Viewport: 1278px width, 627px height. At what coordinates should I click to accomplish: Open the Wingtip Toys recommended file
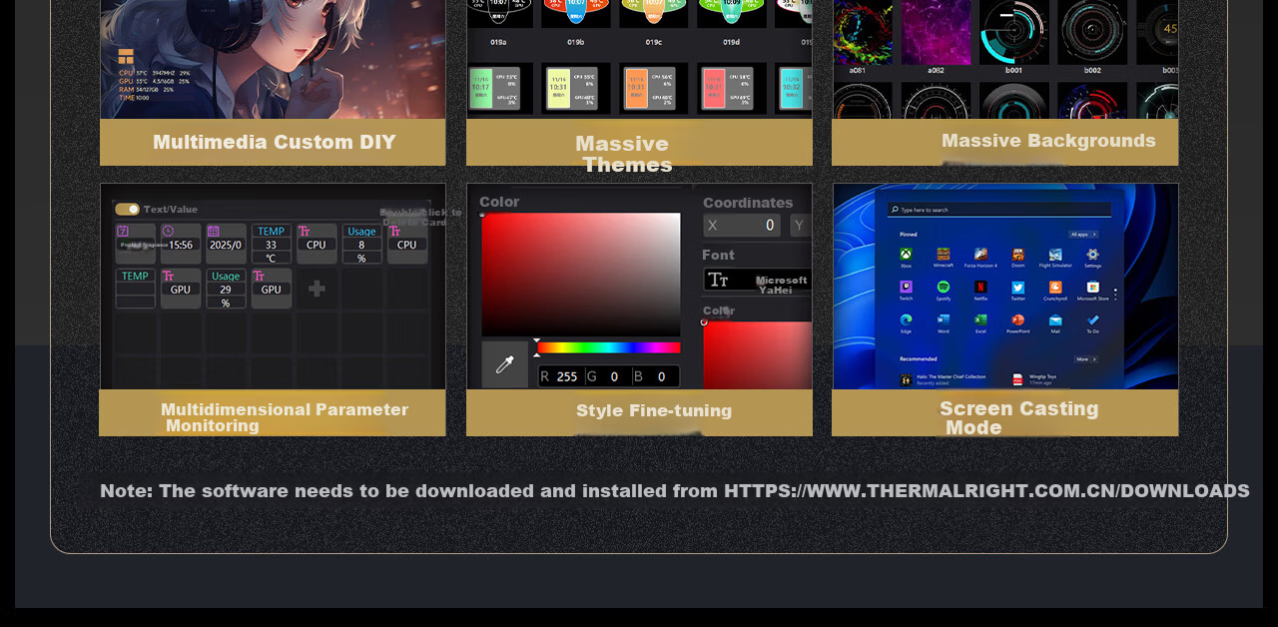(1035, 379)
